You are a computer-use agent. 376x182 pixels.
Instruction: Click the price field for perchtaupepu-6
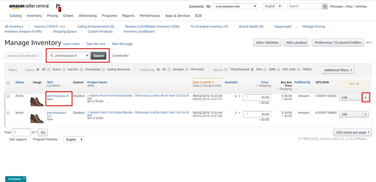257,97
